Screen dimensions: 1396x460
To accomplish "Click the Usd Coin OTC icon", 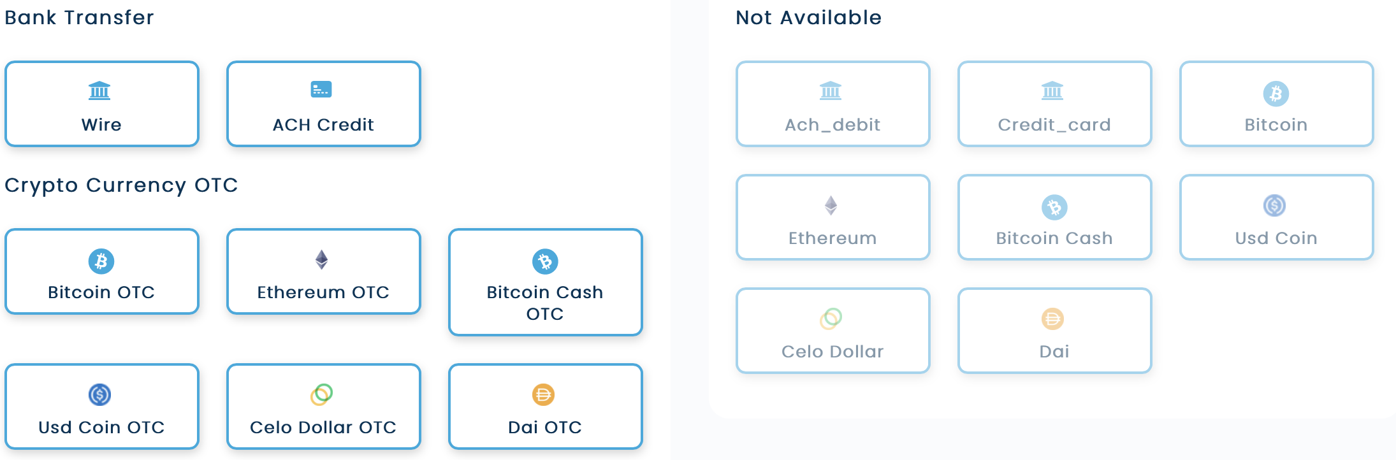I will point(100,394).
